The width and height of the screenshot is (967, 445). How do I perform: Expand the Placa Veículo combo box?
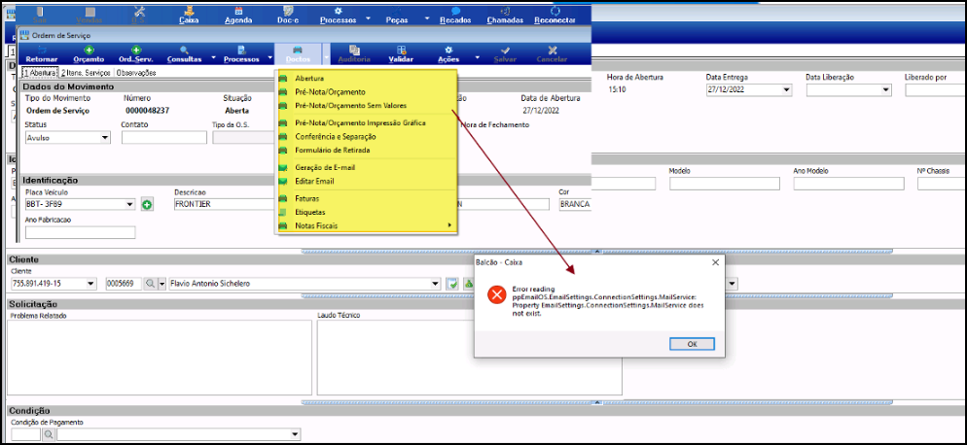pyautogui.click(x=129, y=204)
